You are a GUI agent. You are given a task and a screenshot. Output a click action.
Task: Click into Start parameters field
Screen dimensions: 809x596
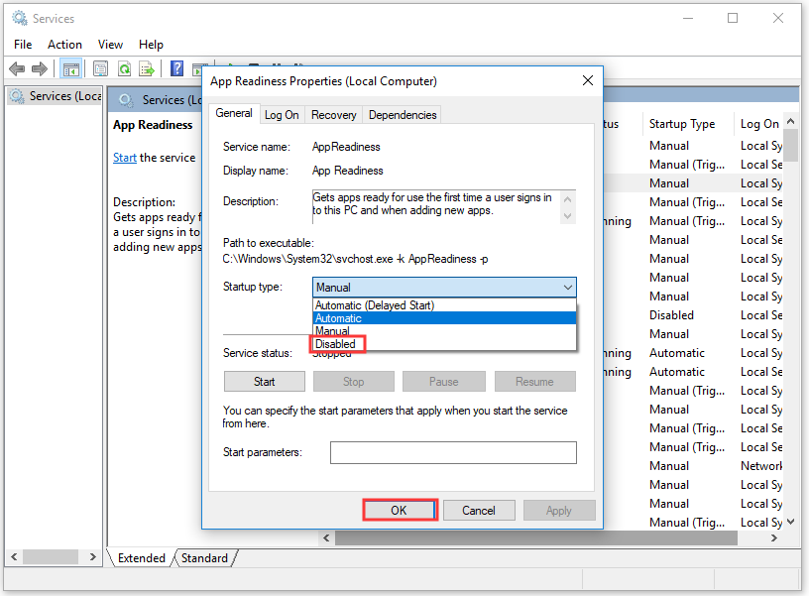453,452
